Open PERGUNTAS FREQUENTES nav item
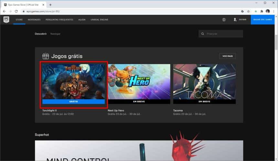278x161 pixels. tap(59, 20)
